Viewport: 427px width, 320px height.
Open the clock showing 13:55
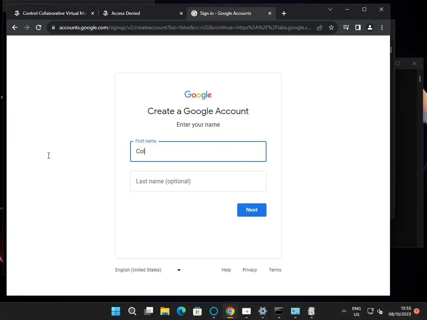click(400, 311)
